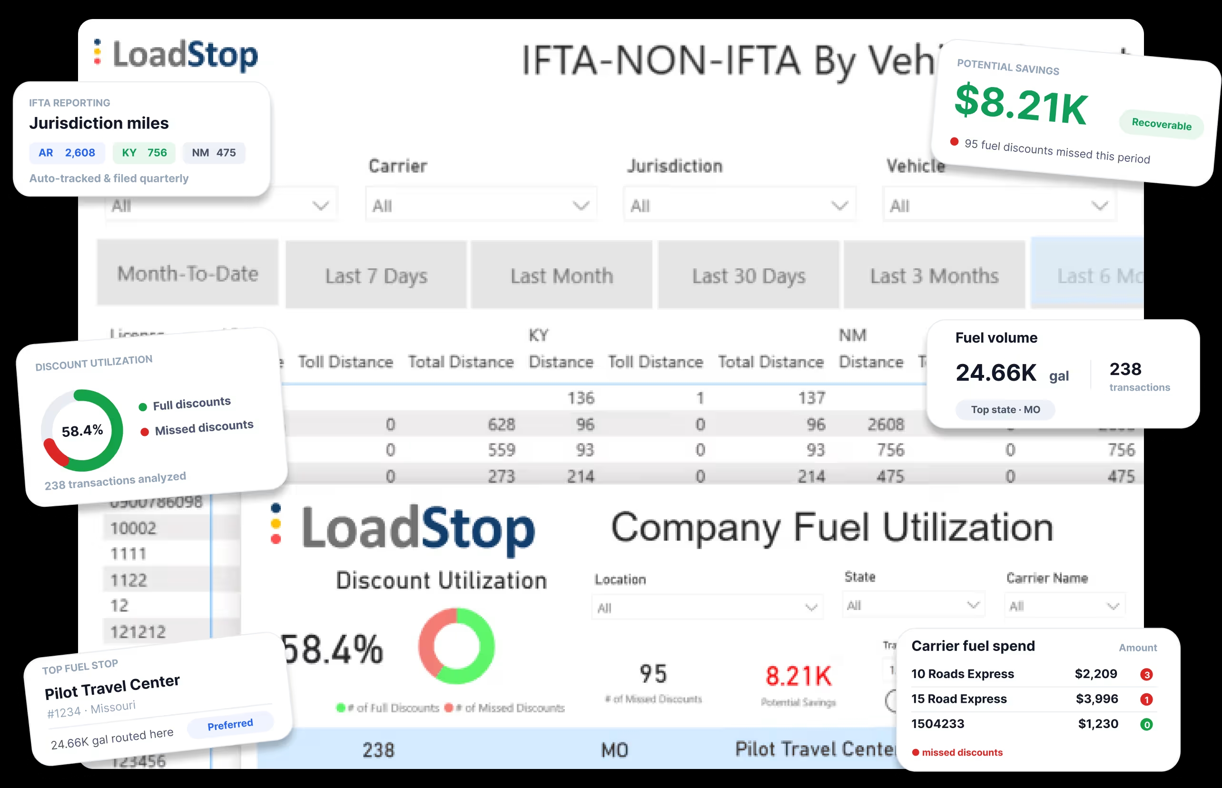Click the MO cell in the bottom table row
The width and height of the screenshot is (1222, 788).
(x=614, y=750)
